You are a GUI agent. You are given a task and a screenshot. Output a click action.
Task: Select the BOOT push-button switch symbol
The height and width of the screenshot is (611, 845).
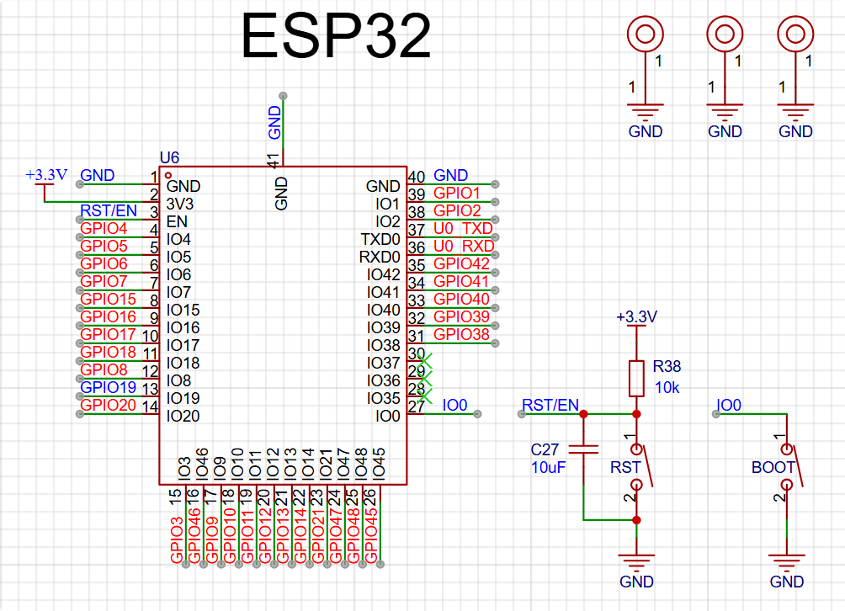pos(792,466)
